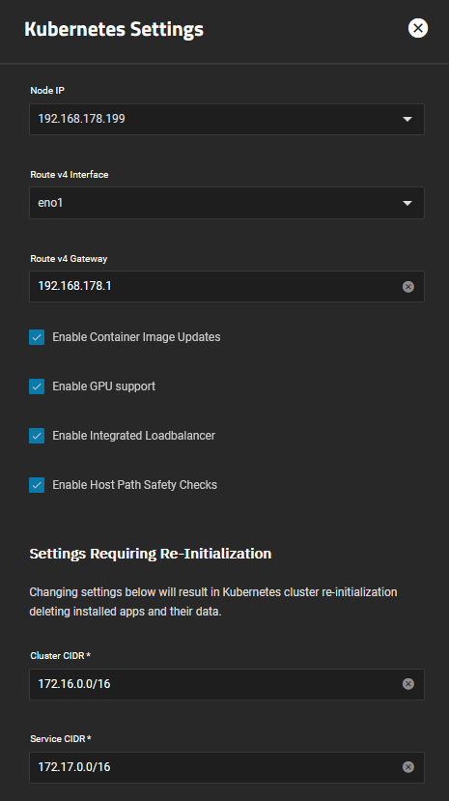Click the re-initialization warning paragraph
Image resolution: width=449 pixels, height=801 pixels.
(213, 602)
